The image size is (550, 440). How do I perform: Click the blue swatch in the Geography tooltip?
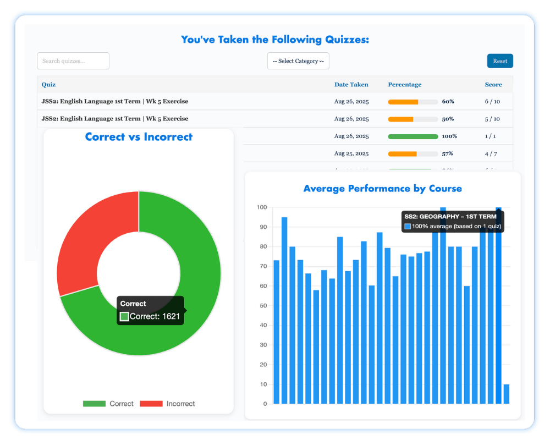[408, 227]
